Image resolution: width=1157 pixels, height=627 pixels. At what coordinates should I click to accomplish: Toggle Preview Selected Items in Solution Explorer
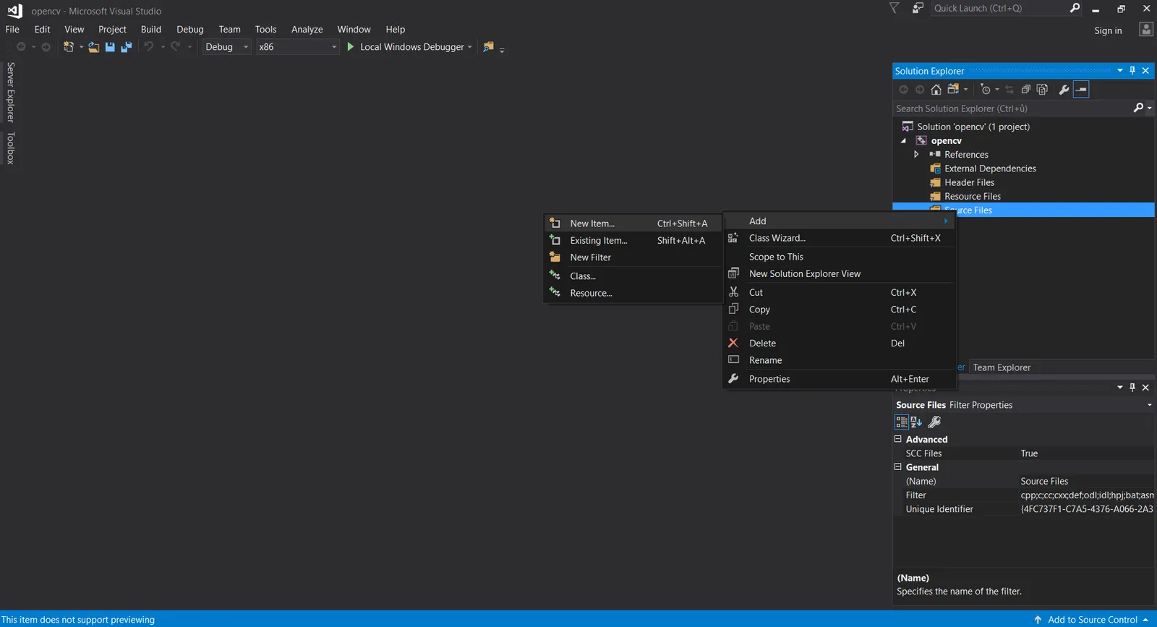(1081, 90)
